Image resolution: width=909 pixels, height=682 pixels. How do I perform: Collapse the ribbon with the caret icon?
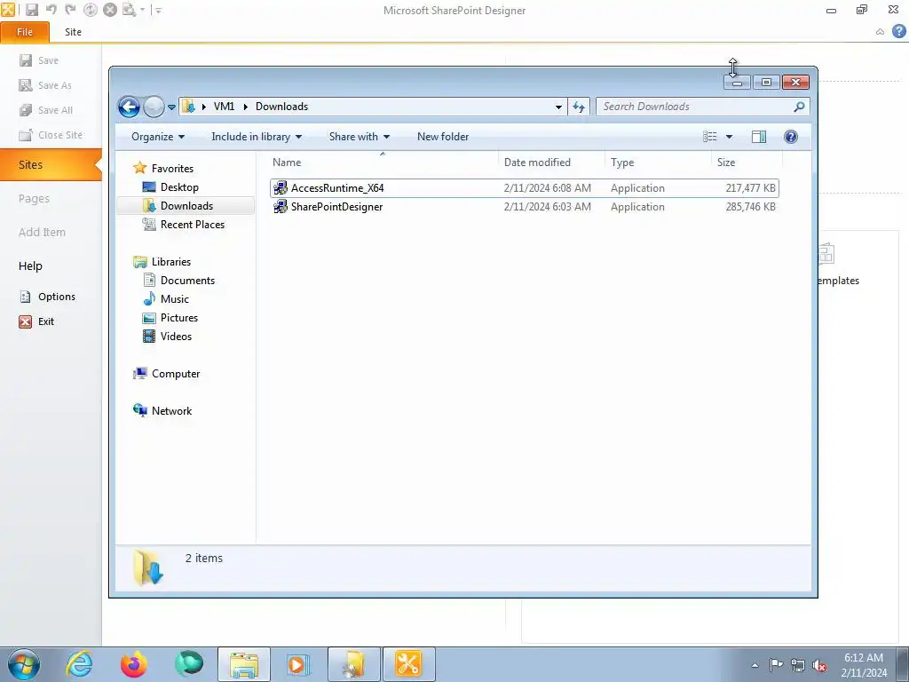click(x=880, y=32)
